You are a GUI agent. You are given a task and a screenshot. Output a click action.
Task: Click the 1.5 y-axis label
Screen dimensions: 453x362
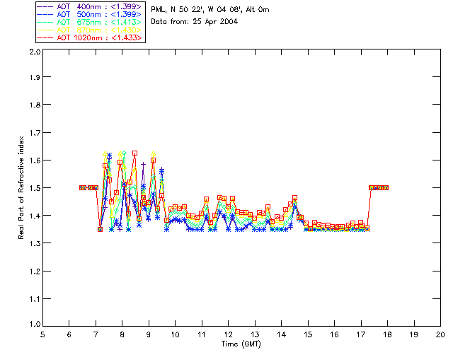[x=35, y=188]
